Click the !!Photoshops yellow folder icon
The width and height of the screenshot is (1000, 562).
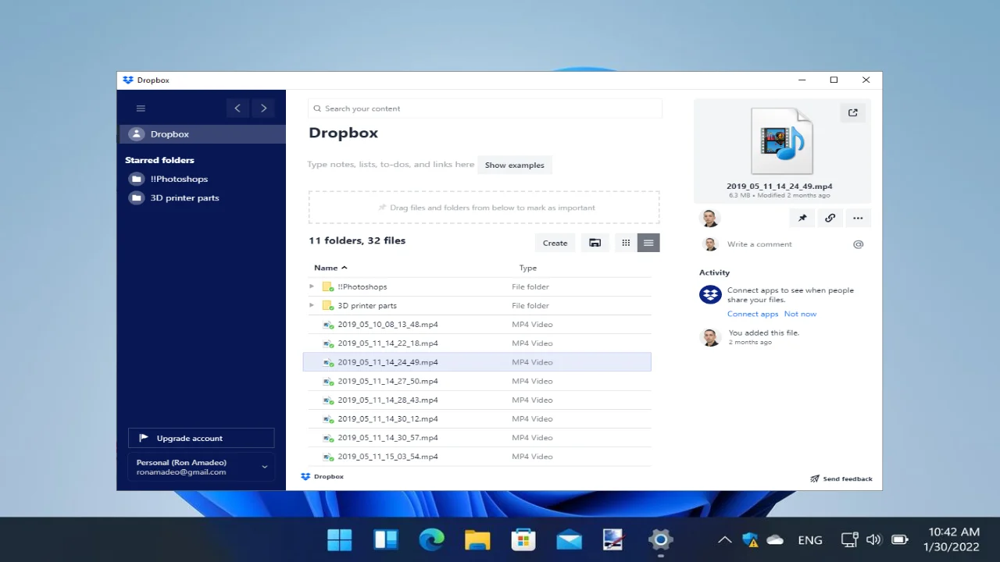pos(328,286)
